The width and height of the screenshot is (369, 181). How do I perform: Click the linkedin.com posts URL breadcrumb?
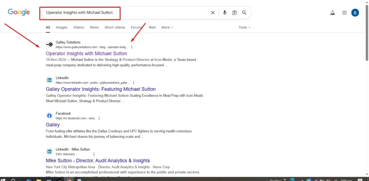(93, 83)
